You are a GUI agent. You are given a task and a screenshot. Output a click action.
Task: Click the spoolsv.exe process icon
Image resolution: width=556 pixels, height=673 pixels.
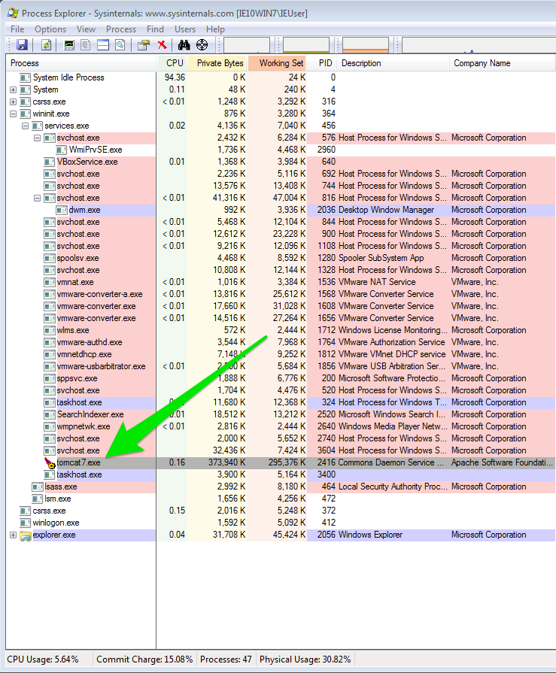point(50,258)
